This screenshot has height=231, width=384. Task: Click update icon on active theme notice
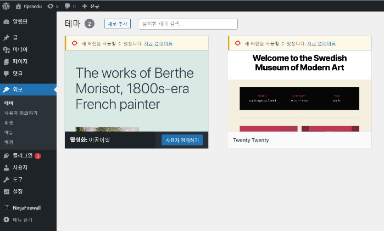click(75, 43)
